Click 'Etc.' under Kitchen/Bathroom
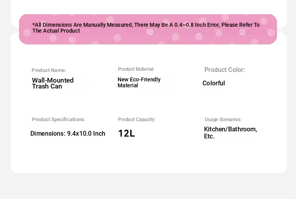 point(209,136)
